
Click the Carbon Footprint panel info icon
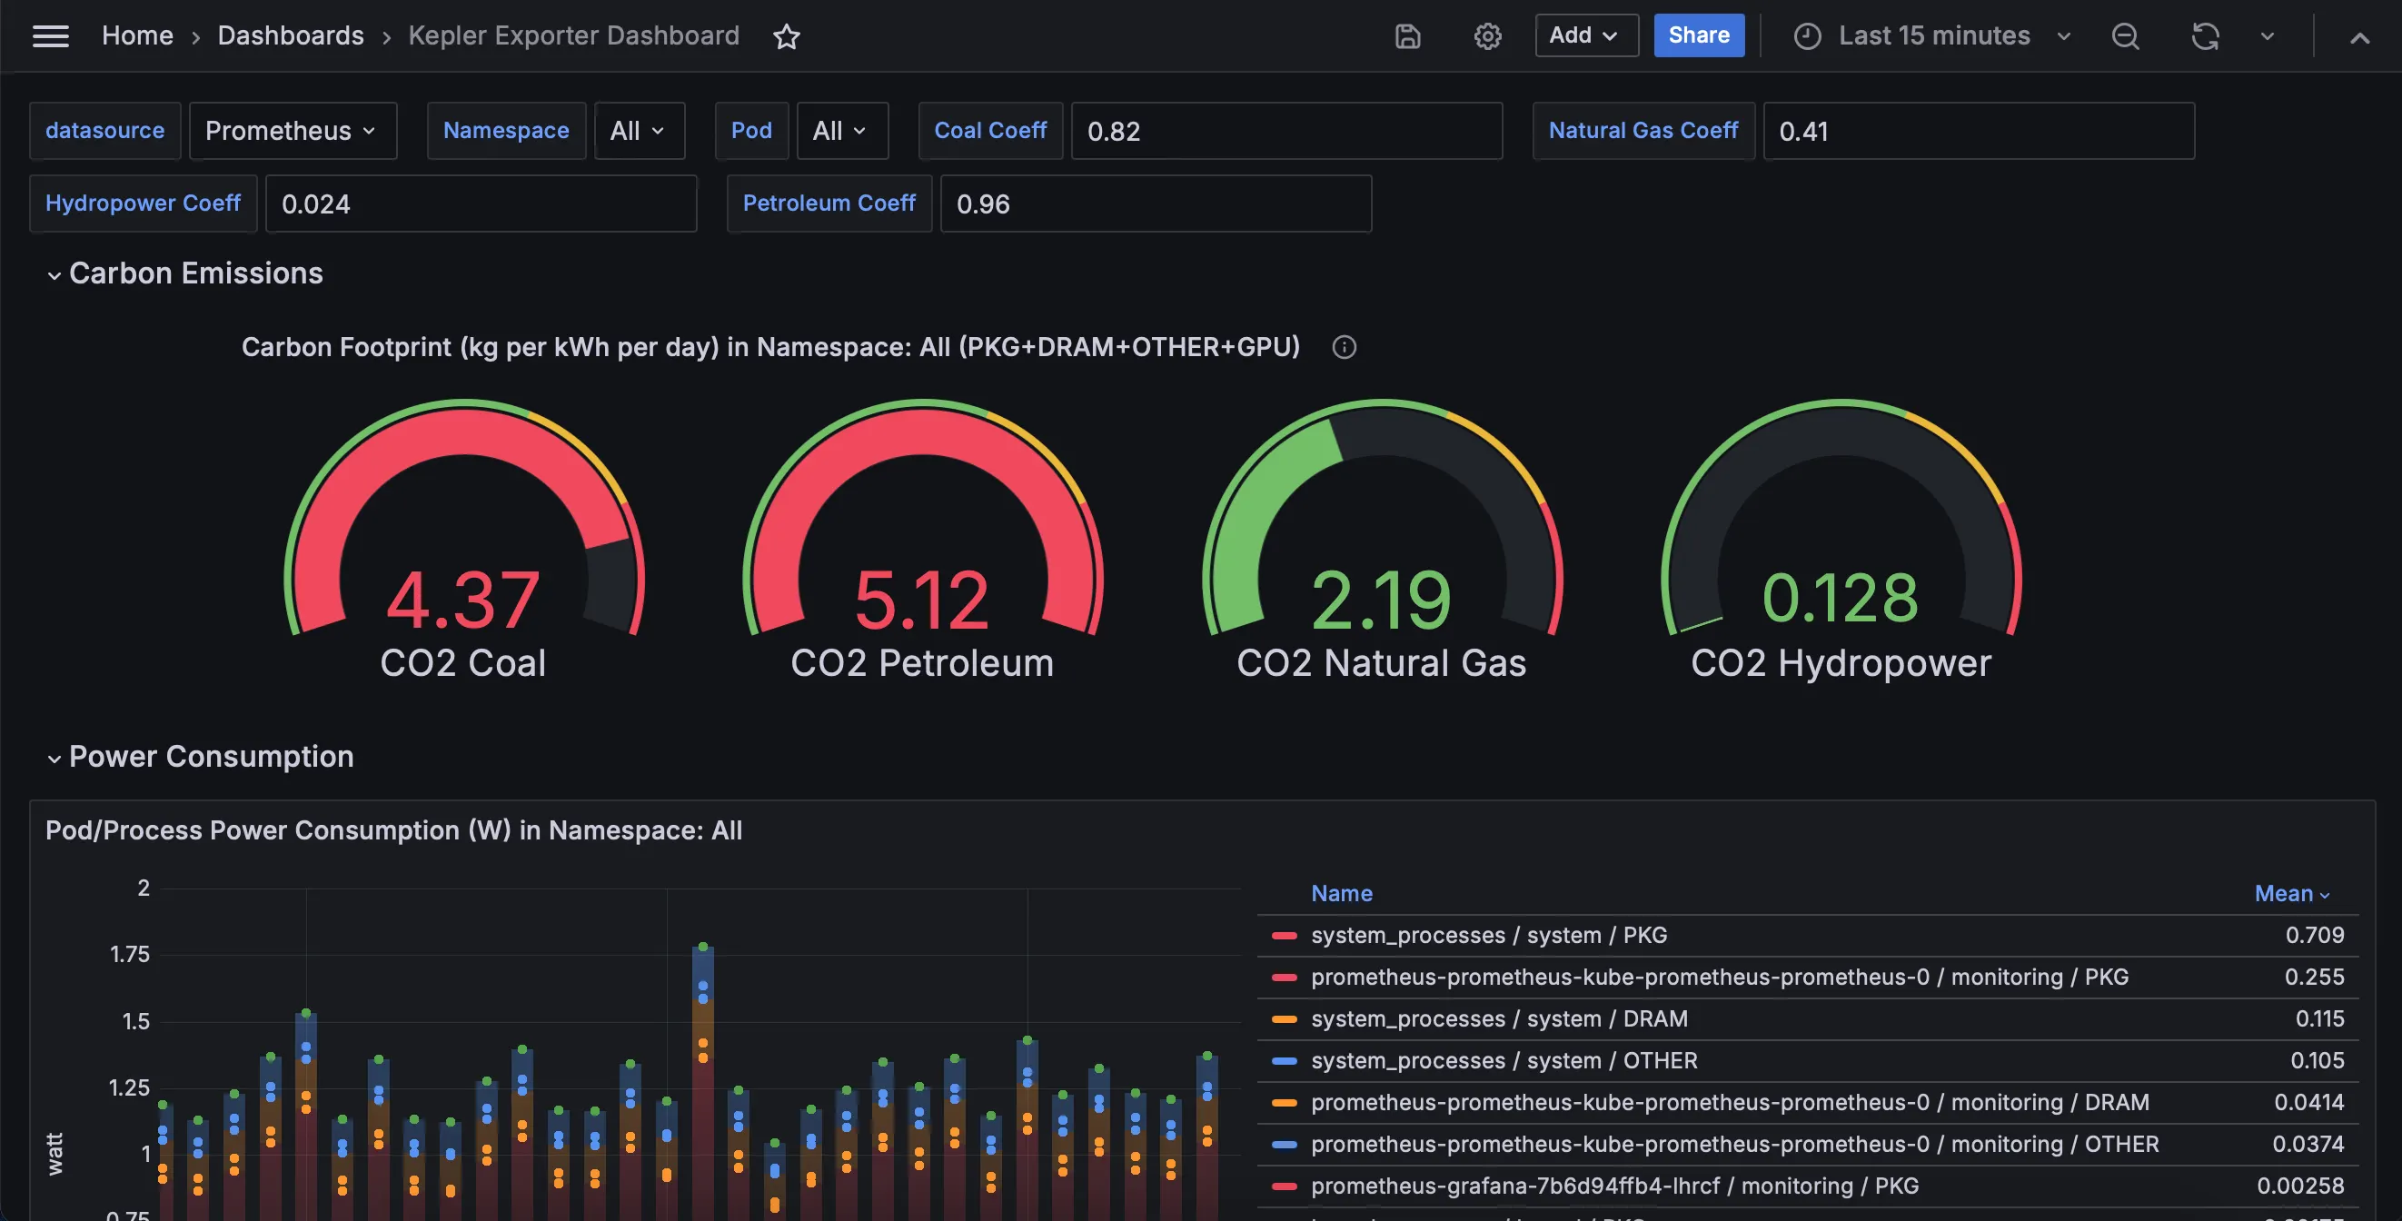[x=1344, y=347]
